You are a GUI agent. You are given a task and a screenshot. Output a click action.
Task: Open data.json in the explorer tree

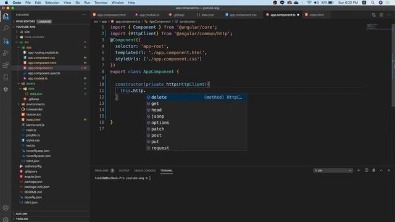[x=36, y=94]
